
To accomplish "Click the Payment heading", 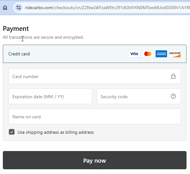I will click(16, 29).
